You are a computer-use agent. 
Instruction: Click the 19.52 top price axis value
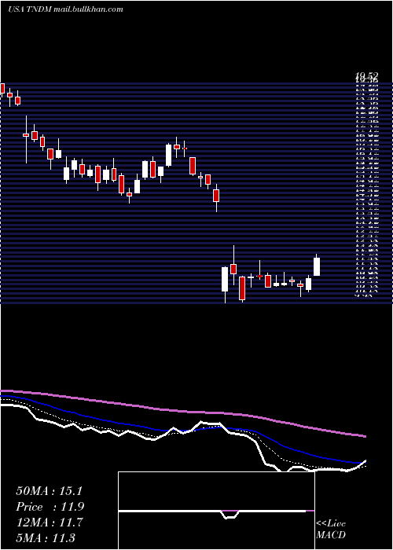pos(367,75)
